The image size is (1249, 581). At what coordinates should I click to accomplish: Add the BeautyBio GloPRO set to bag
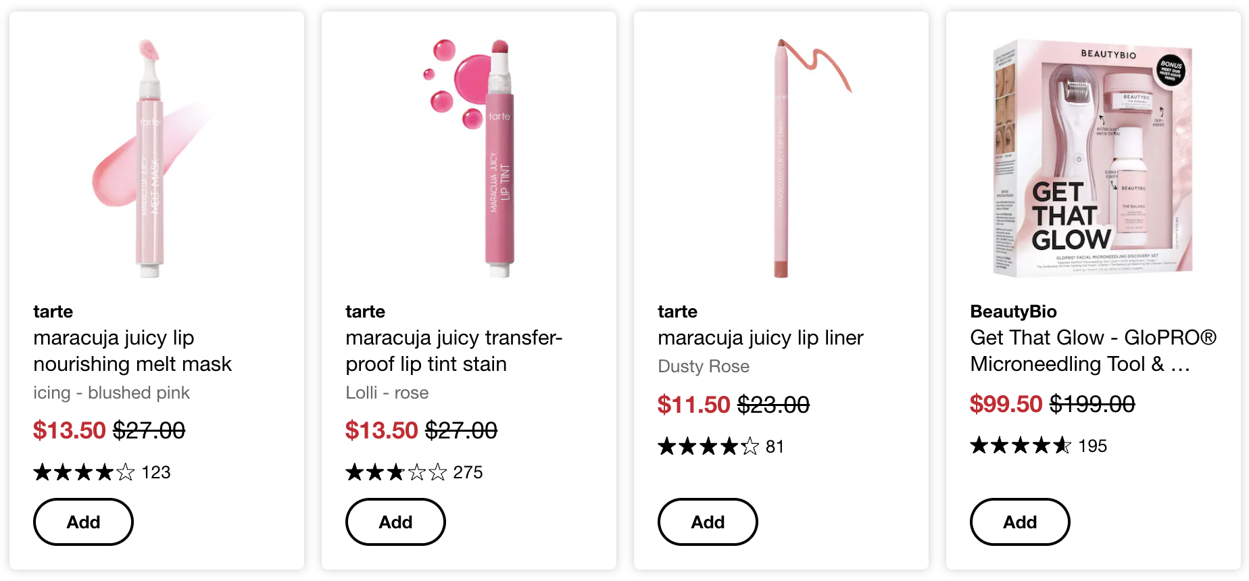coord(1020,522)
